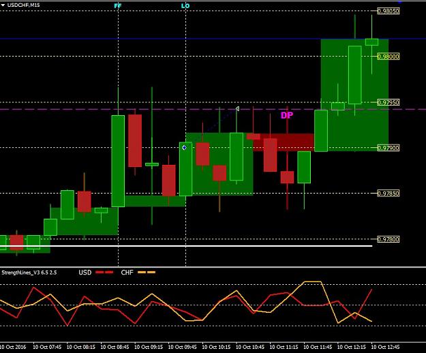426x353 pixels.
Task: Select the StrengthLines_V3 6.5 2.5 indicator label
Action: [29, 273]
